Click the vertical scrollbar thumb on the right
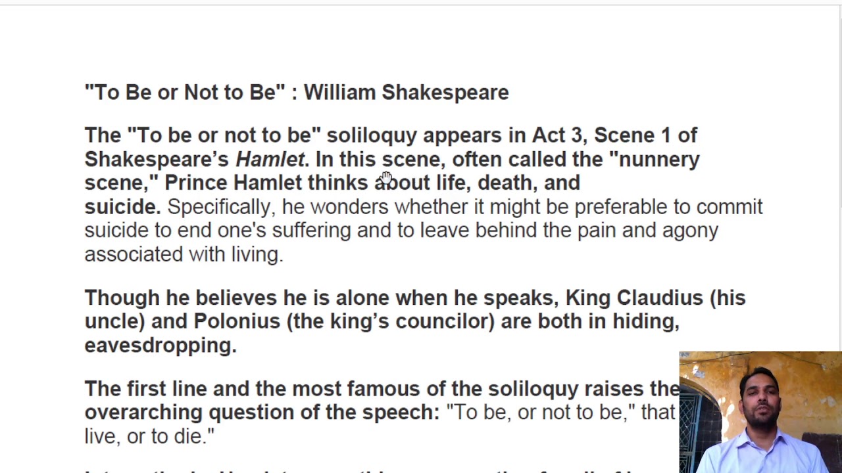This screenshot has height=473, width=842. point(839,118)
